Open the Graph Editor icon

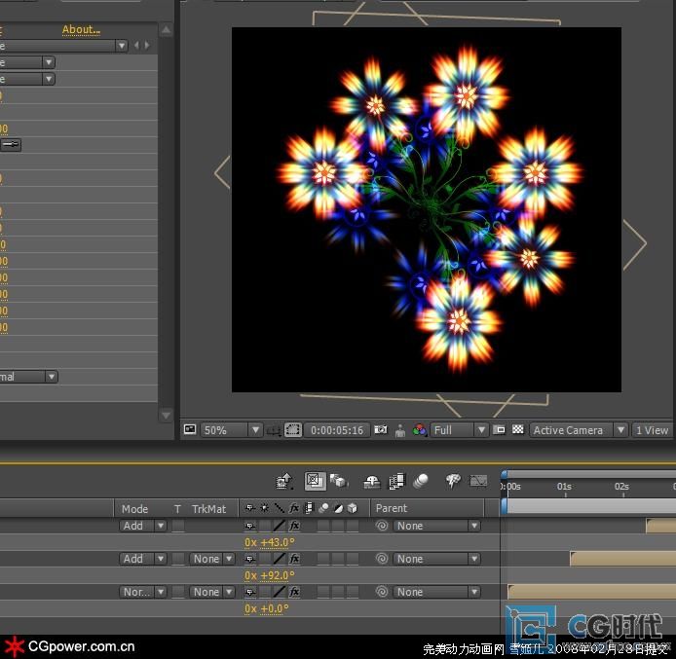(478, 481)
